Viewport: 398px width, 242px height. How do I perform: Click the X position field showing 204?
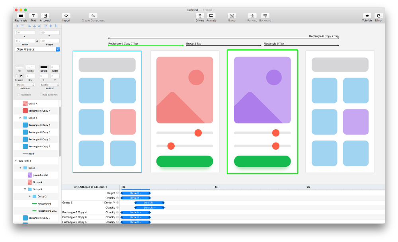point(25,33)
